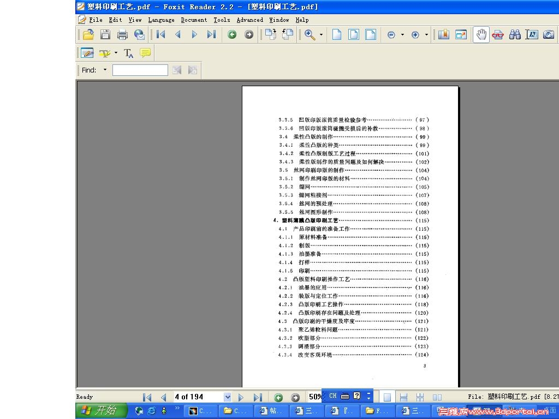Enable continuous page layout in status bar

point(403,397)
